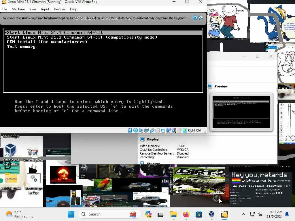Screen dimensions: 295x221
Task: Click the Preview section header in VirtualBox Manager
Action: pos(221,86)
